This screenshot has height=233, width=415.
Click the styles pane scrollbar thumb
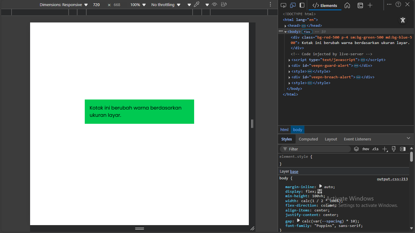coord(411,157)
